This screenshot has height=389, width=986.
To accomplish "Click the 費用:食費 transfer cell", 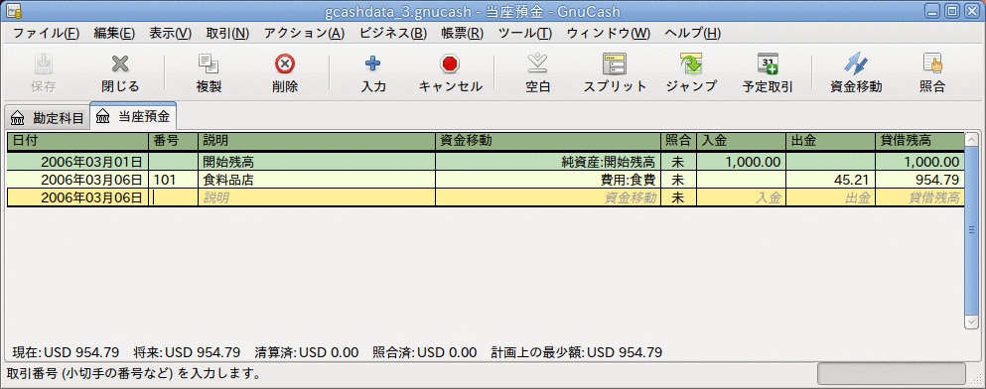I will tap(548, 180).
